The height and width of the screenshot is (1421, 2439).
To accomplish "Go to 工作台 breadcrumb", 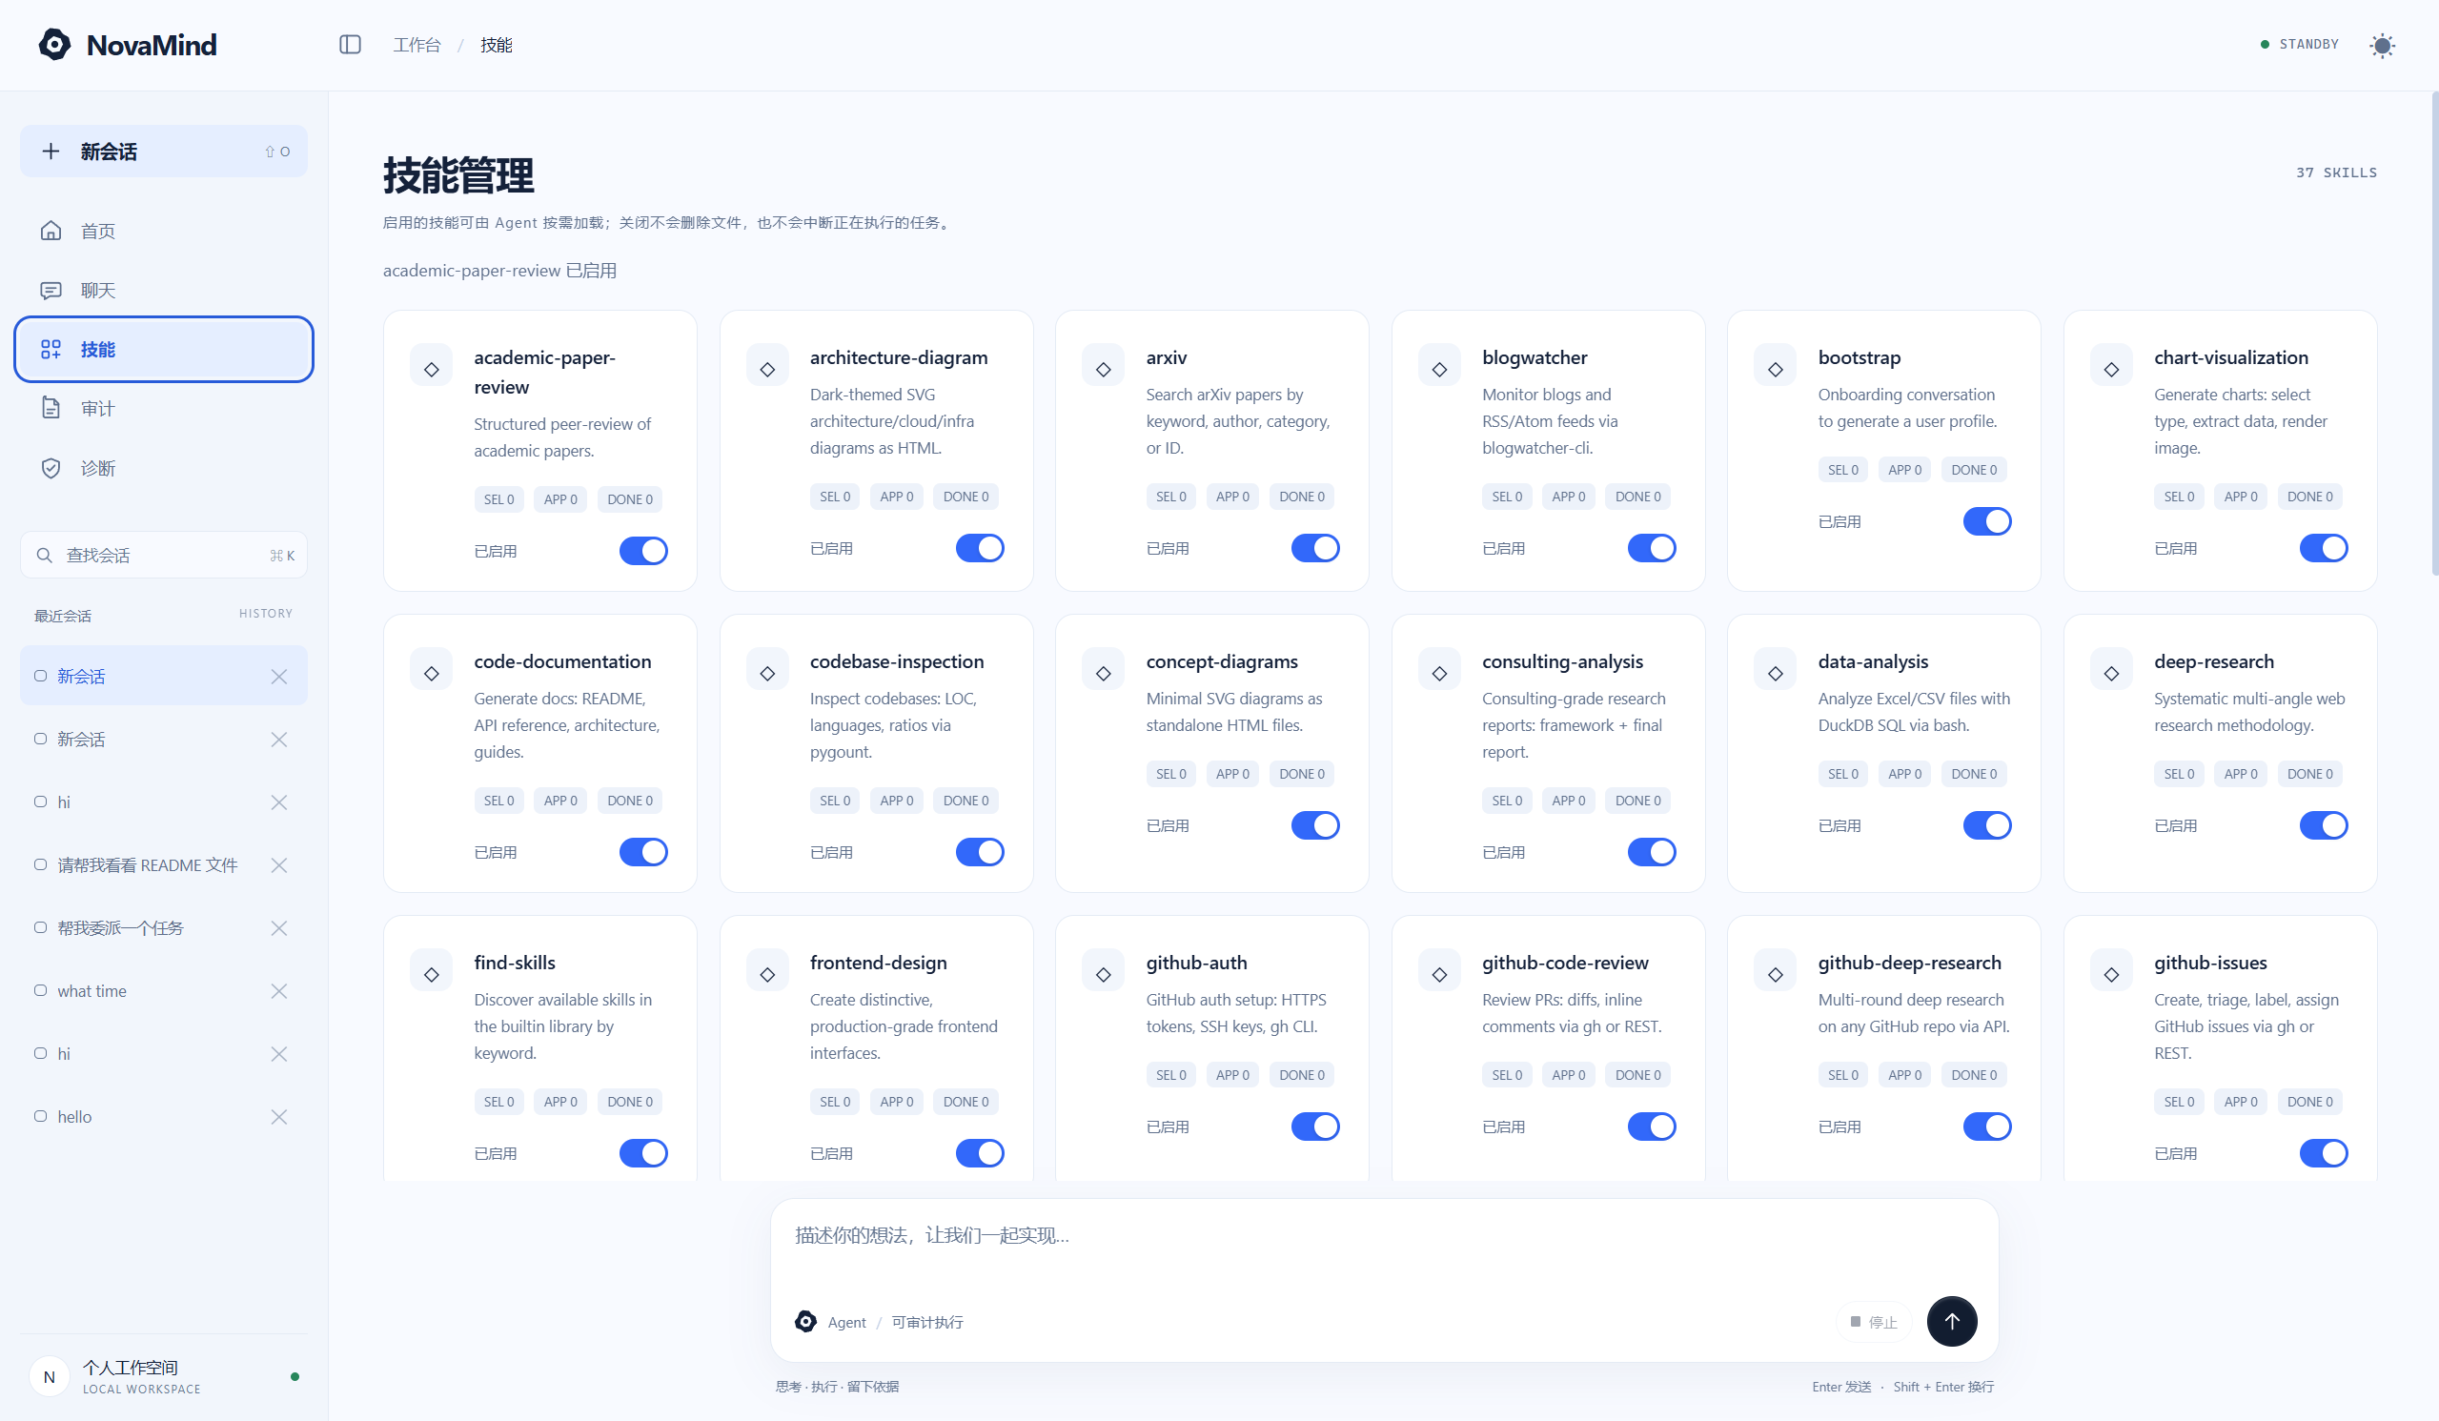I will tap(417, 45).
